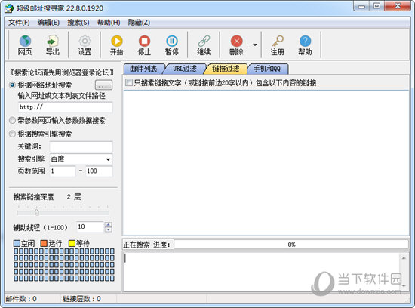This screenshot has width=415, height=308.
Task: Stop the search with the 停止 icon
Action: click(144, 41)
